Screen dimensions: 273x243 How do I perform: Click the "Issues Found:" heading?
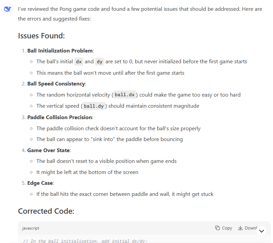click(x=41, y=36)
